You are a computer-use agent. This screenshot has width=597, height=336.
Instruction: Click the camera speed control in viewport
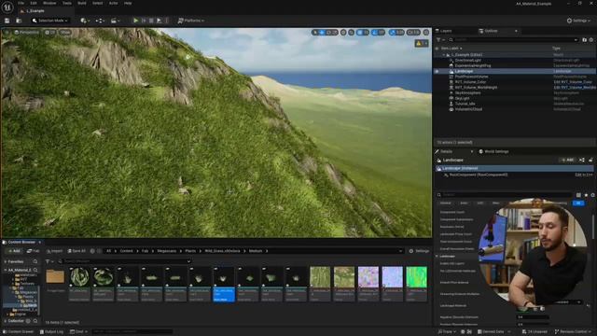click(413, 33)
